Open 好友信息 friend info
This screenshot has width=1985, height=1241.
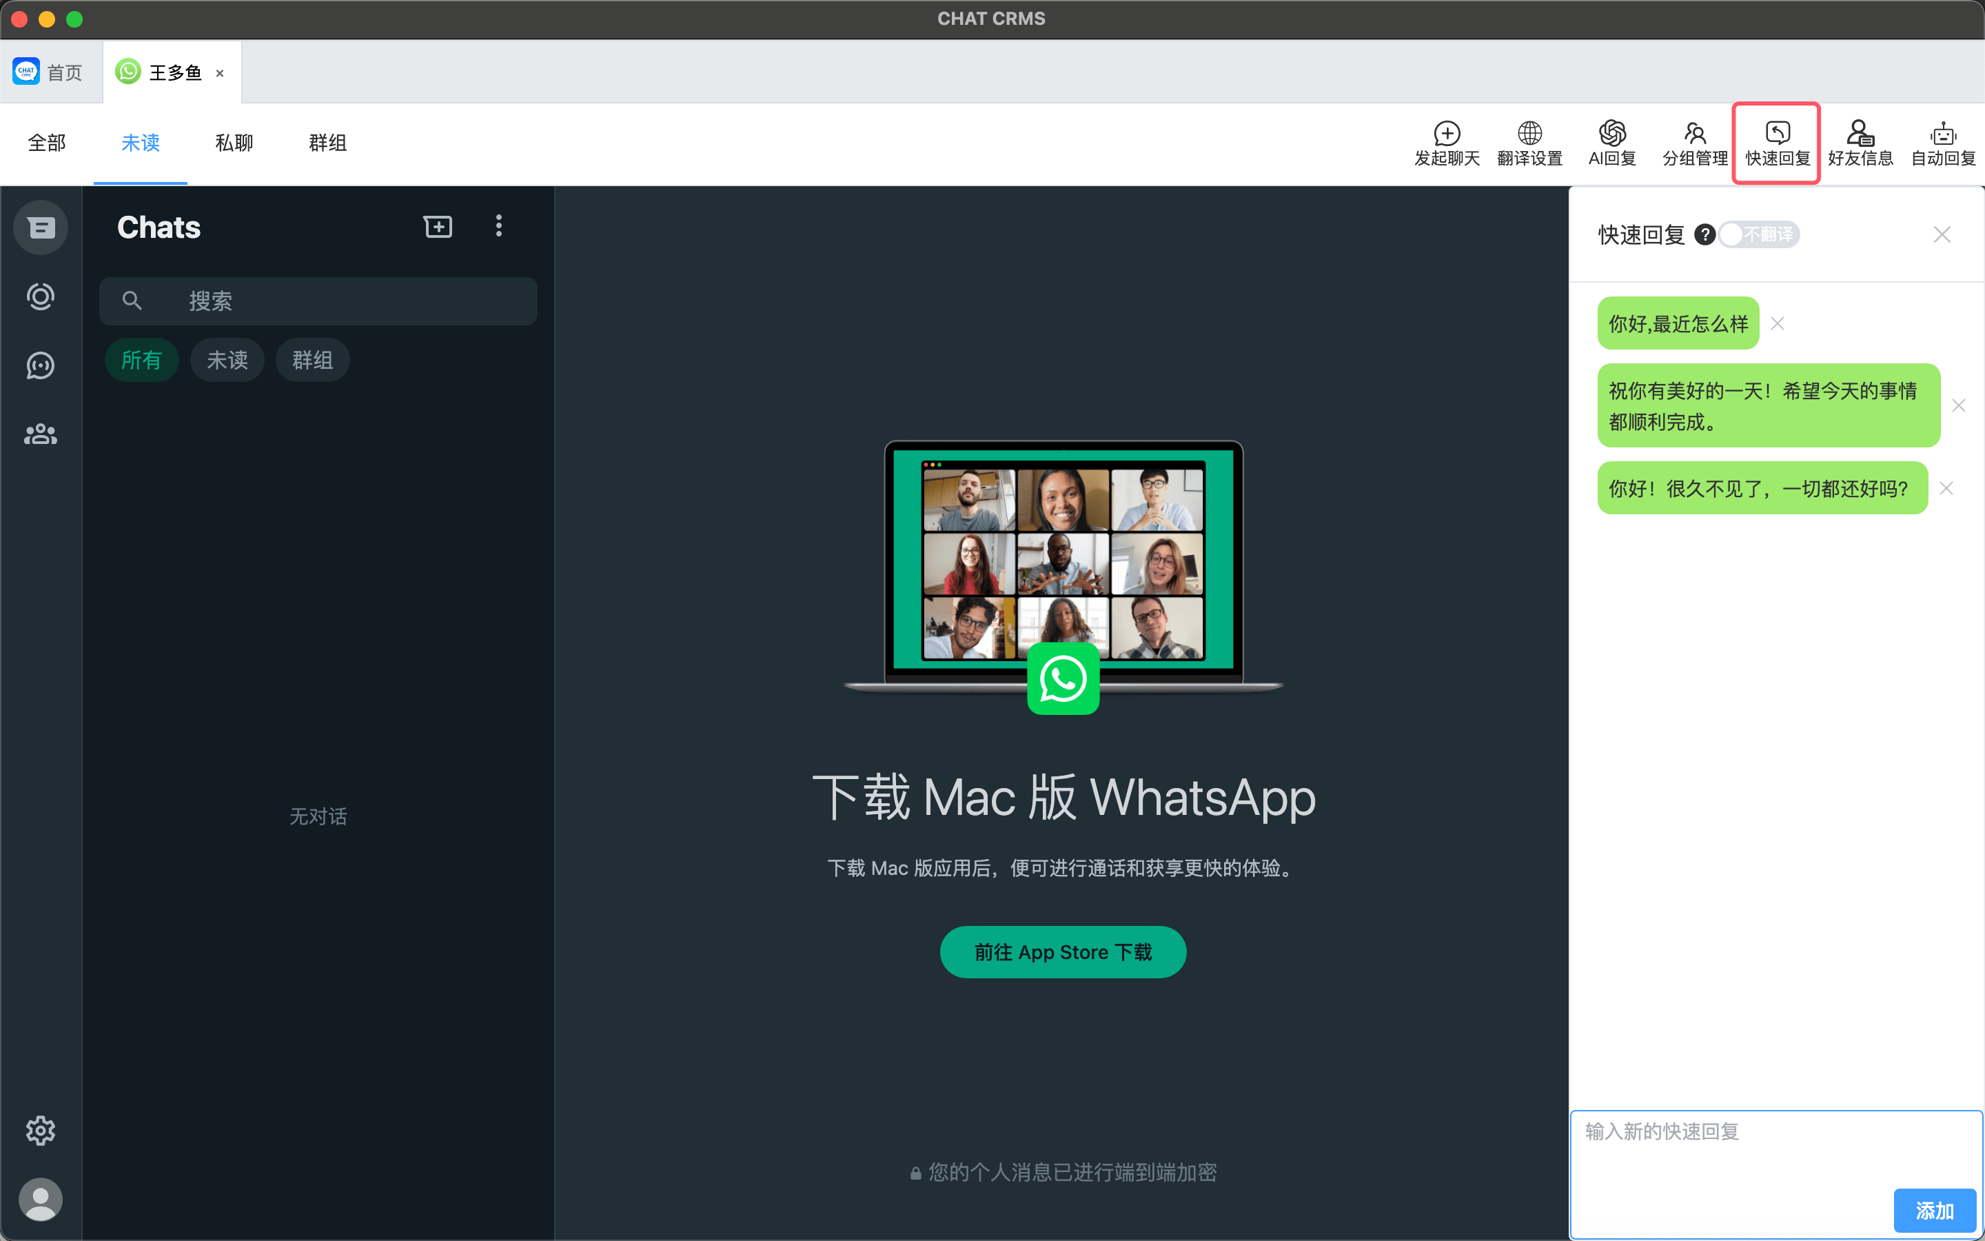[x=1860, y=143]
